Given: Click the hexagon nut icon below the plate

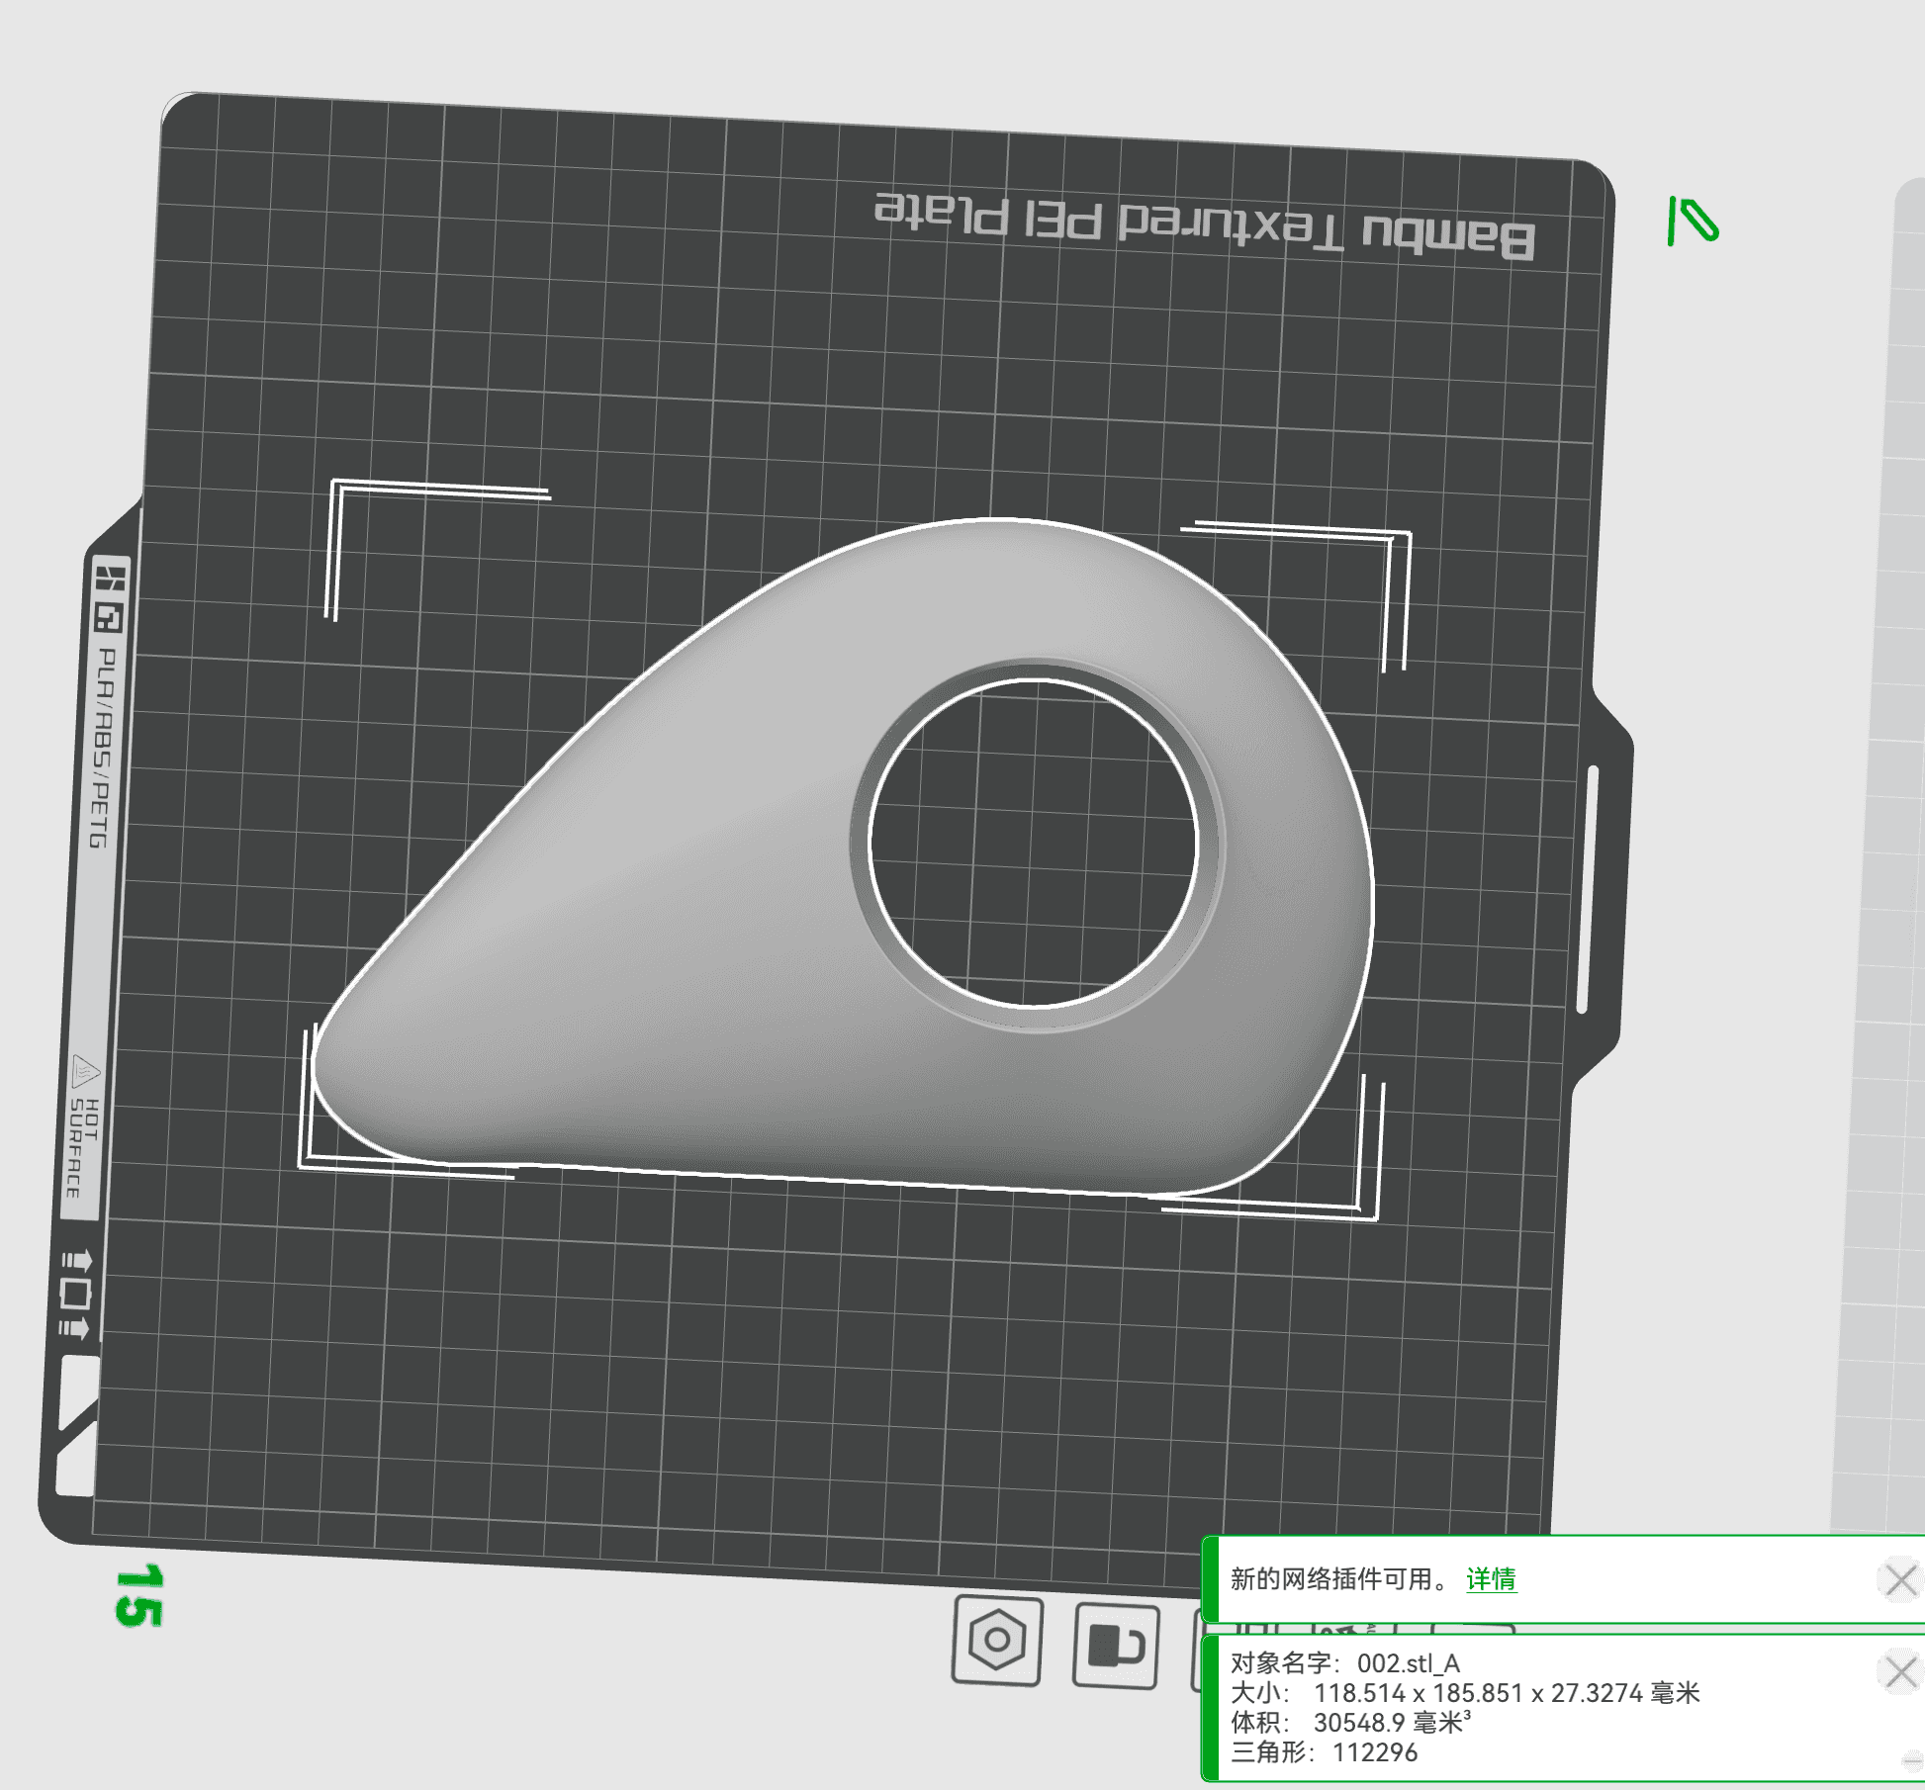Looking at the screenshot, I should tap(997, 1640).
